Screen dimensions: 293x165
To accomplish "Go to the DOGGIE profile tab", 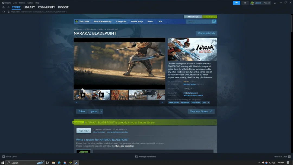I will point(63,7).
